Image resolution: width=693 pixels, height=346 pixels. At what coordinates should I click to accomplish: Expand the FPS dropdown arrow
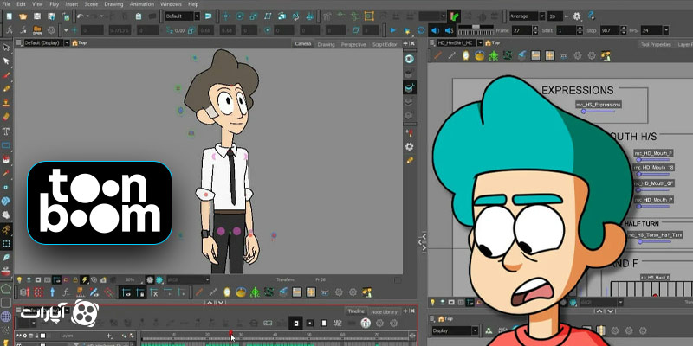(665, 30)
